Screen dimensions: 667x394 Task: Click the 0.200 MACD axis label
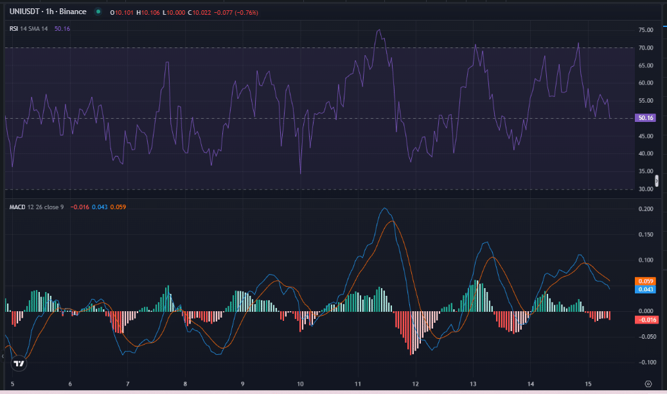[x=646, y=209]
